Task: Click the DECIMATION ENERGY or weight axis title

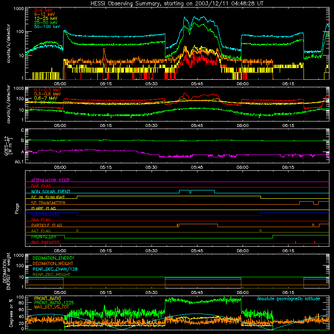Action: (6, 271)
